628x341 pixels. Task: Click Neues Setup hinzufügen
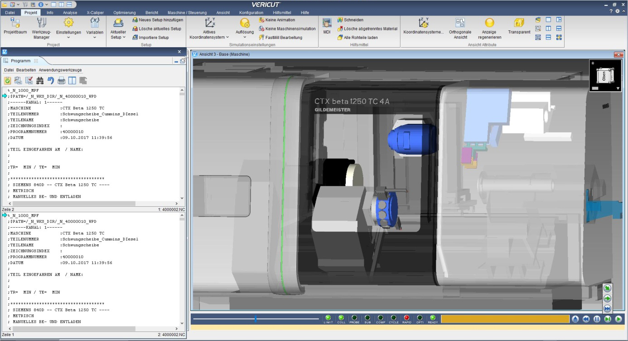pos(157,20)
